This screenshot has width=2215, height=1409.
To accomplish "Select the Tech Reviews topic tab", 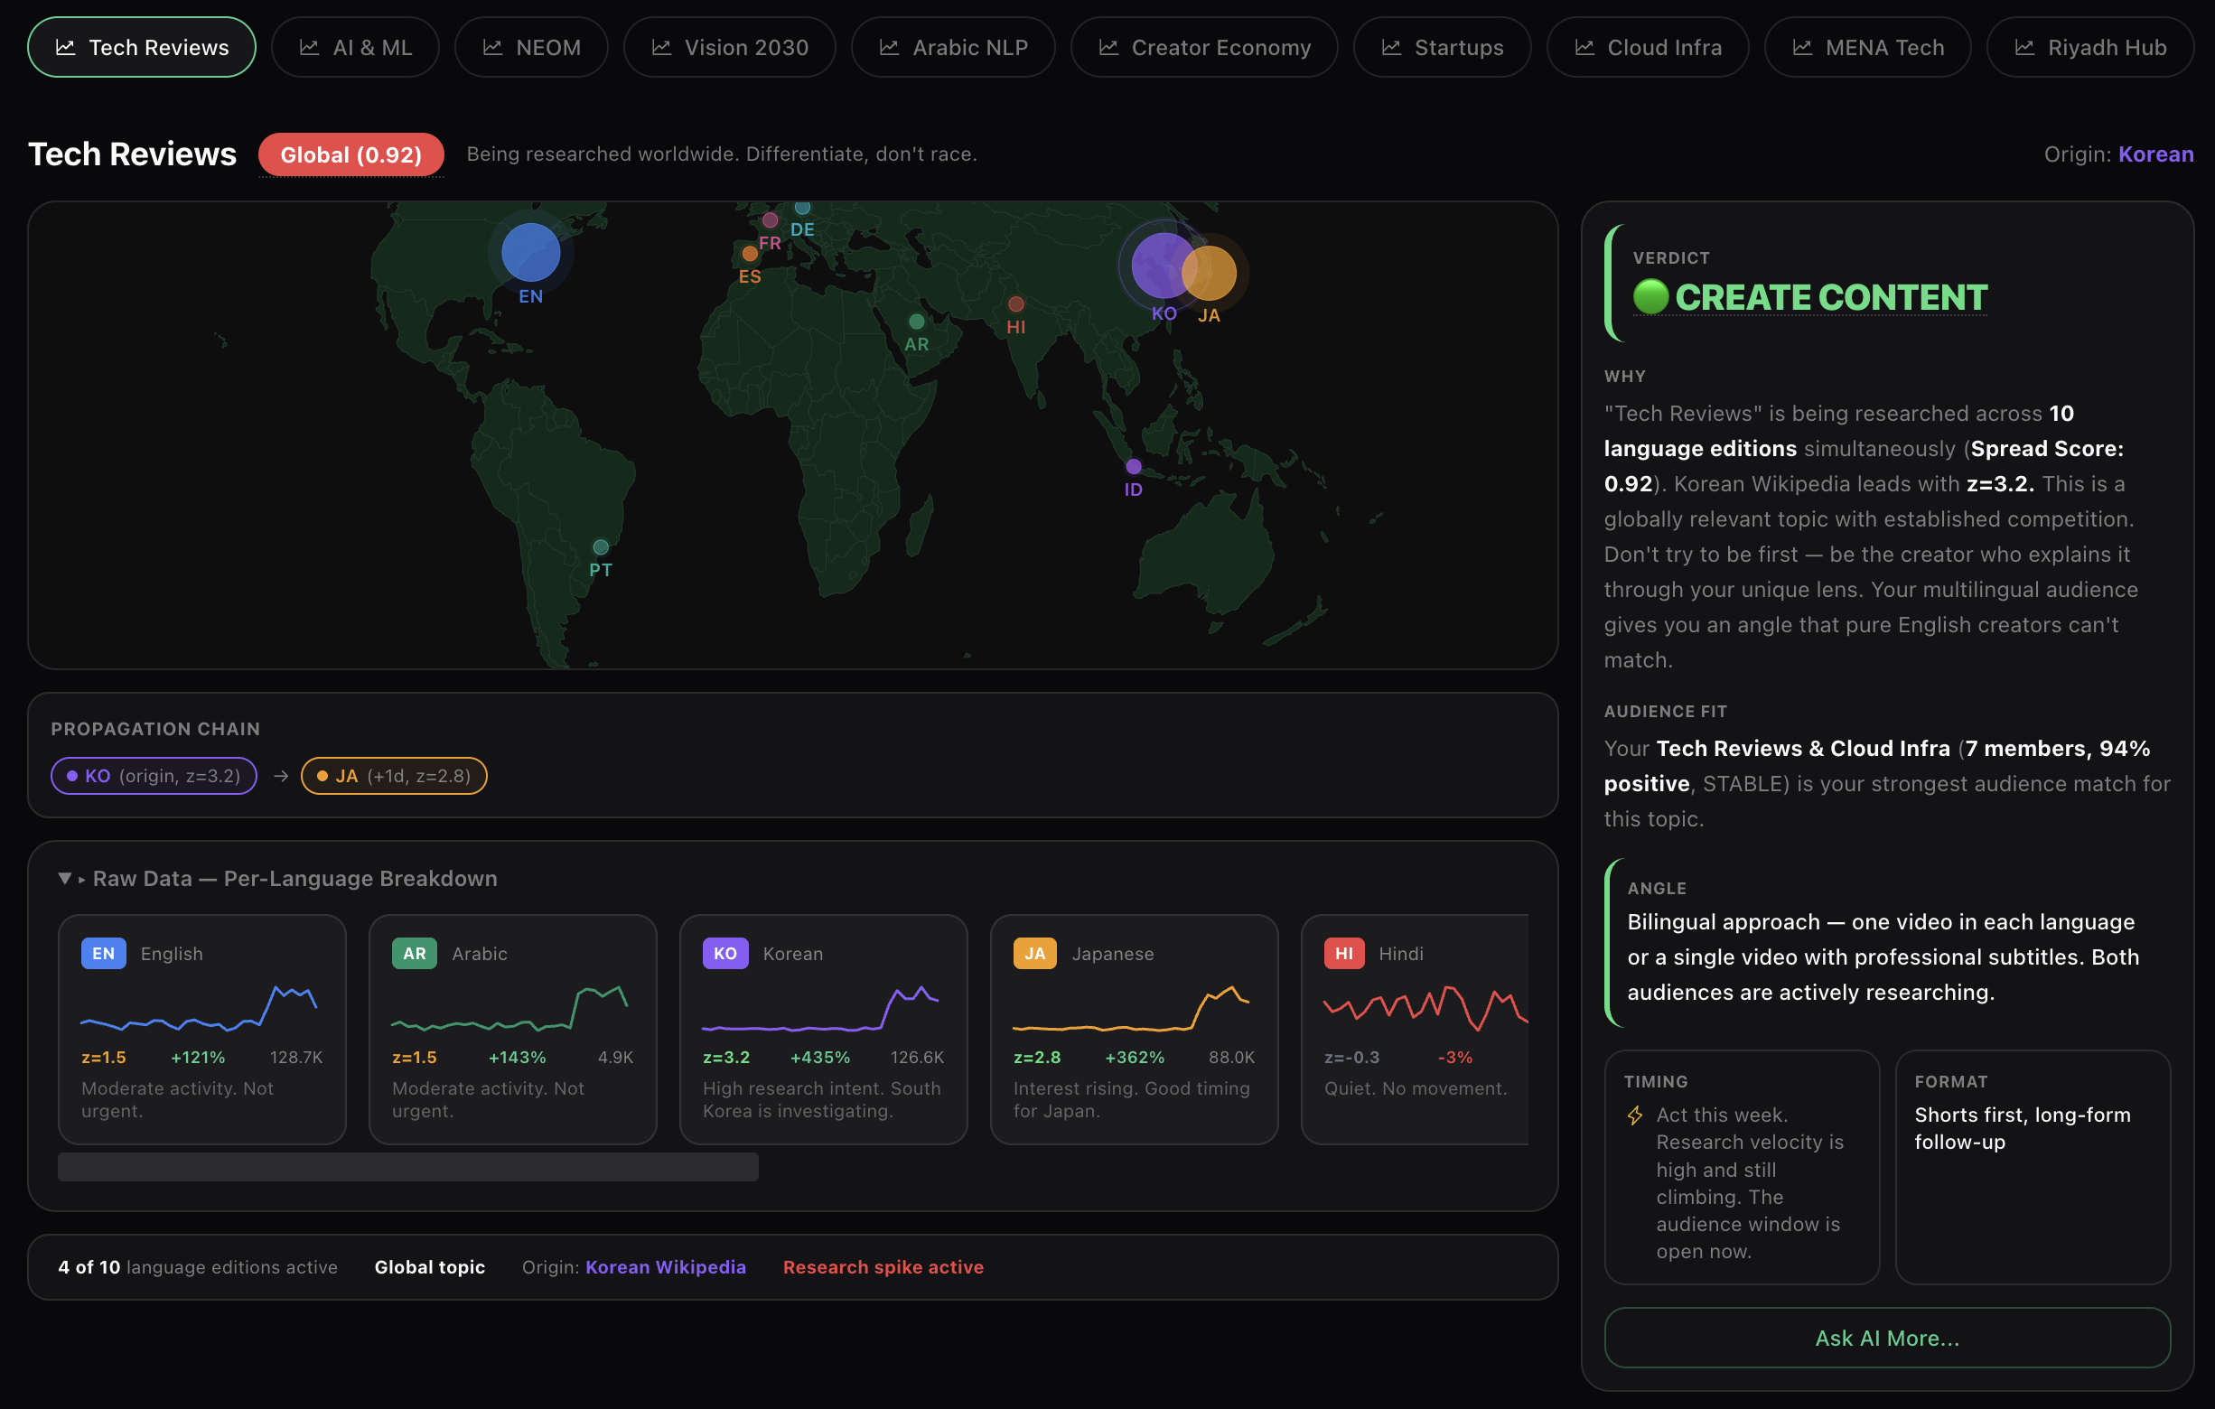I will point(142,47).
